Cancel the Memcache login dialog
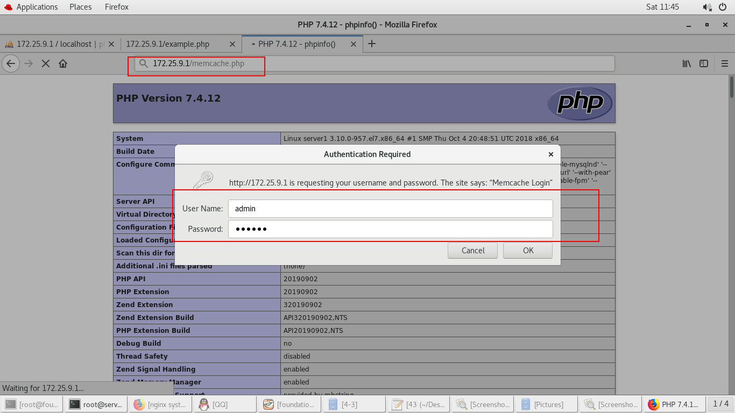735x413 pixels. [473, 251]
